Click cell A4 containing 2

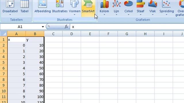[17, 57]
